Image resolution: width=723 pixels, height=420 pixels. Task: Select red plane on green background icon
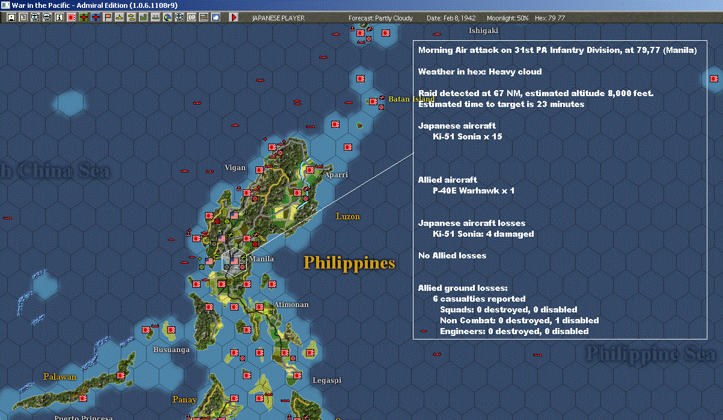tap(84, 17)
